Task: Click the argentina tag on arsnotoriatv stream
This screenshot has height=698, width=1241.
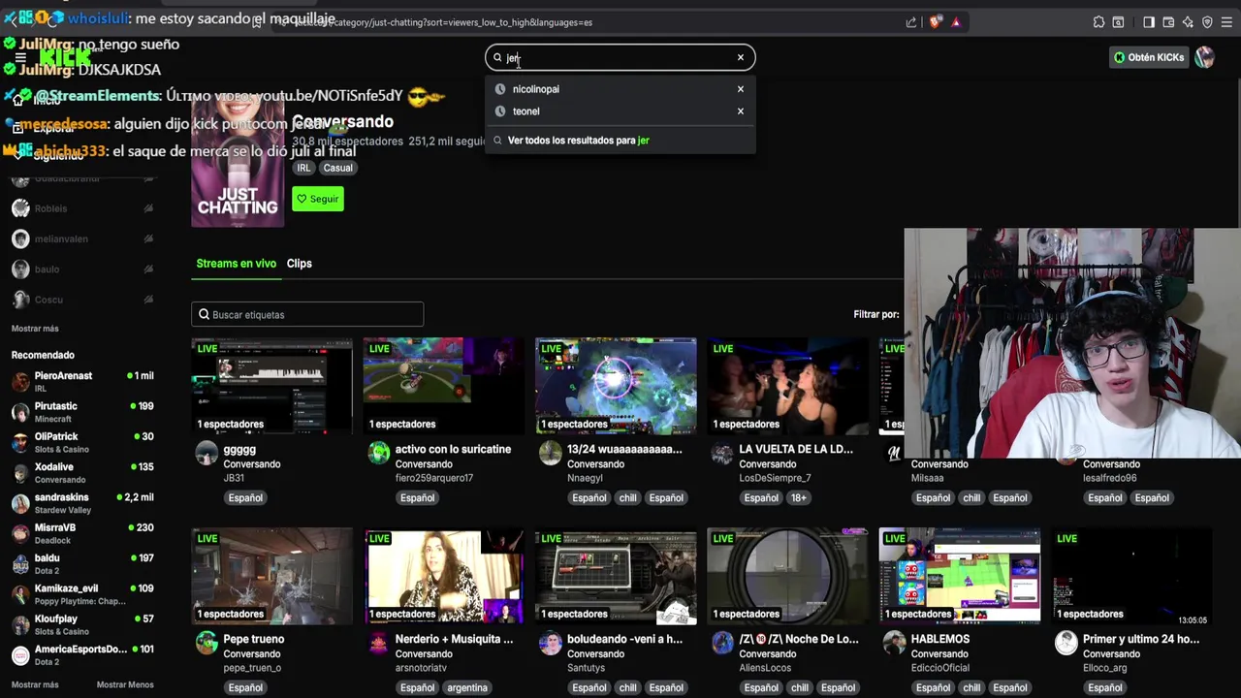Action: [467, 687]
